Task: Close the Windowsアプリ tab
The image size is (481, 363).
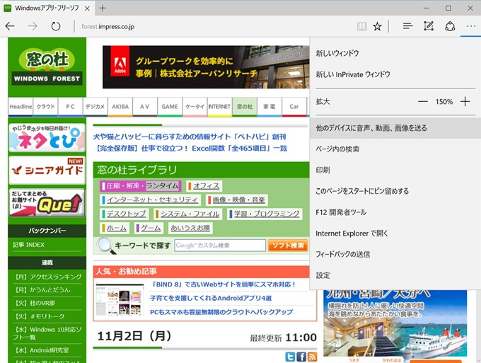Action: click(x=87, y=8)
